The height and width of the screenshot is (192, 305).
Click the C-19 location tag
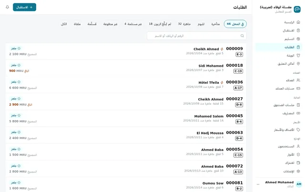point(238,71)
